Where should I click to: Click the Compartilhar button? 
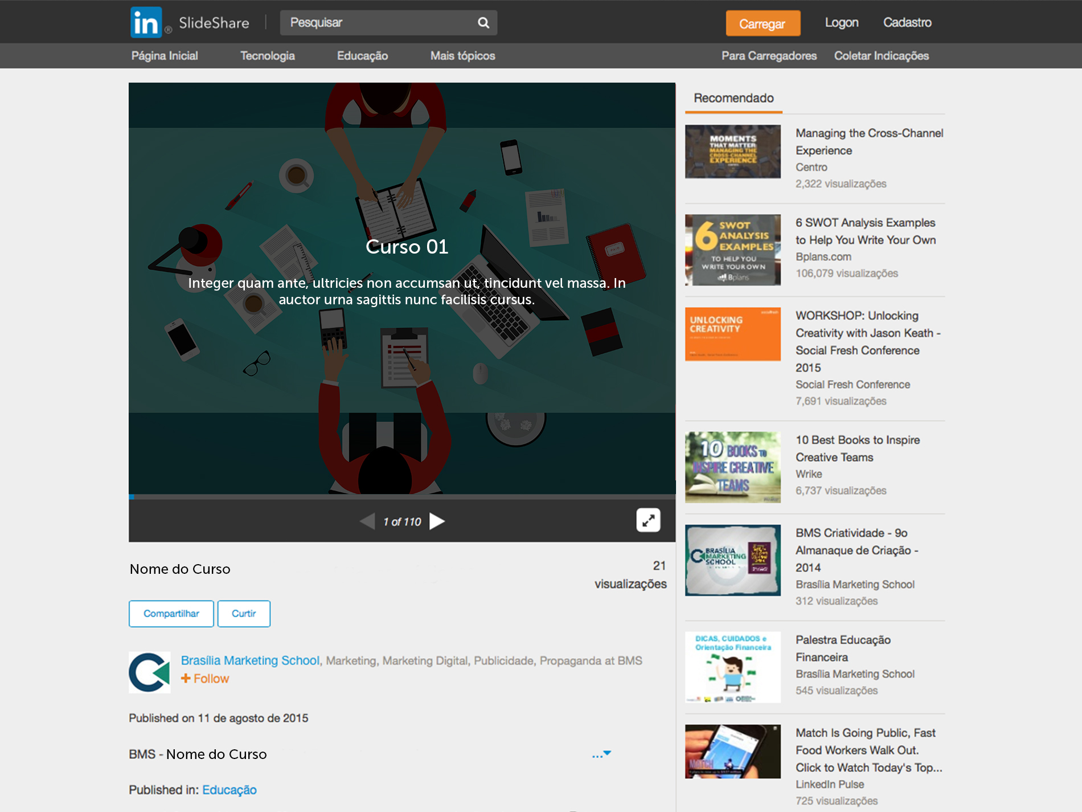point(171,614)
